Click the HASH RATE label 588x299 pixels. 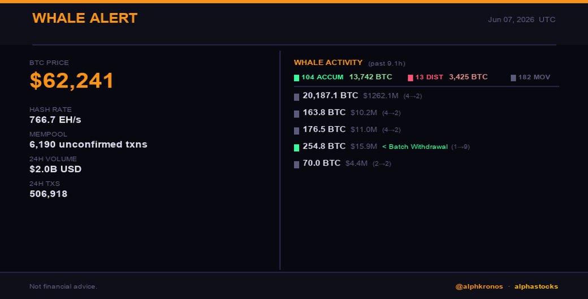tap(50, 110)
